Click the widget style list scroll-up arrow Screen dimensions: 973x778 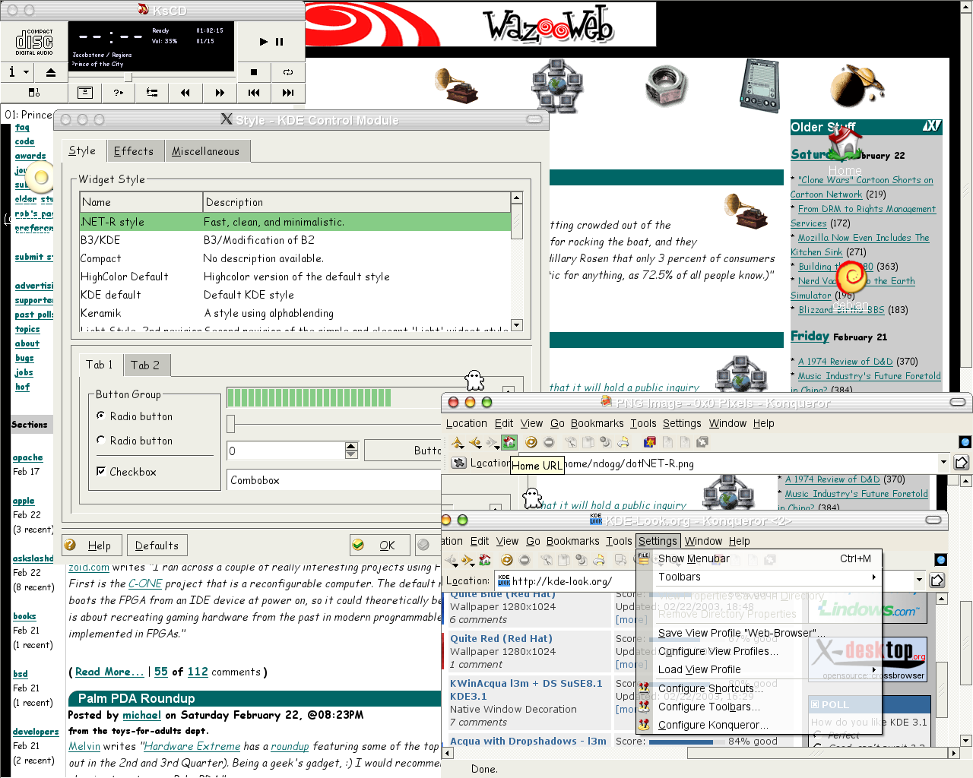517,198
